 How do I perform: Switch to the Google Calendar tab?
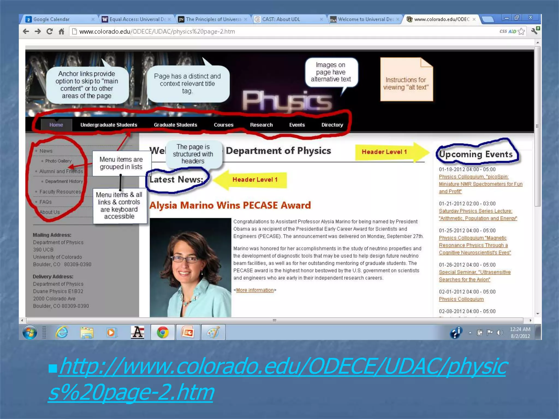coord(59,19)
